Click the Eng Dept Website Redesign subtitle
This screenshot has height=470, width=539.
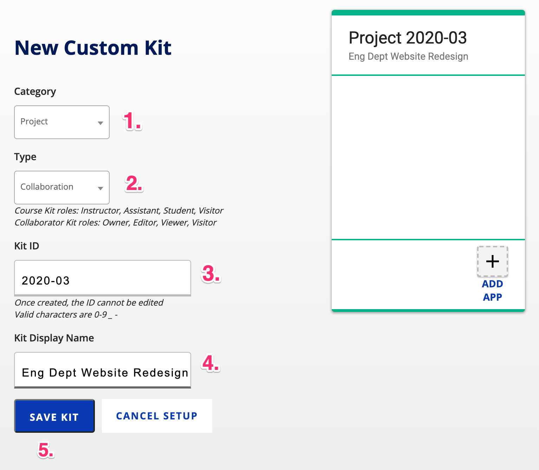[x=408, y=56]
